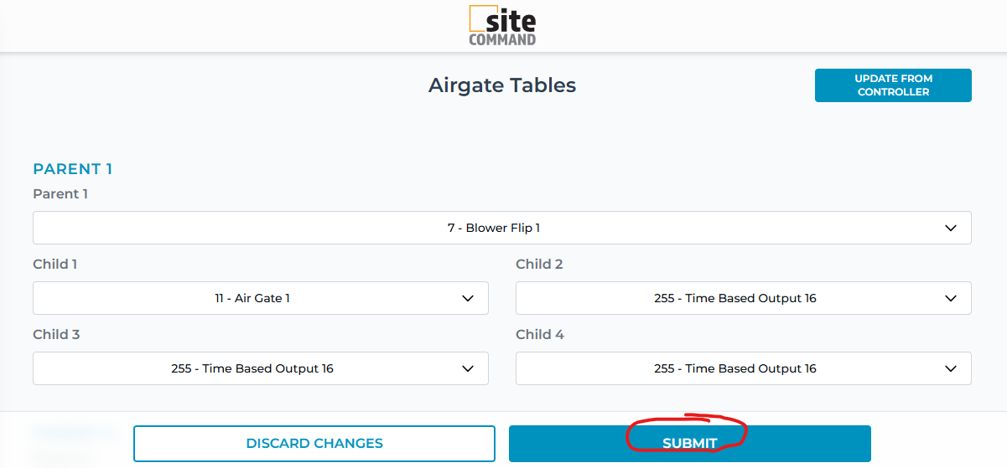Submit the airgate table changes
Image resolution: width=1007 pixels, height=468 pixels.
[x=689, y=444]
